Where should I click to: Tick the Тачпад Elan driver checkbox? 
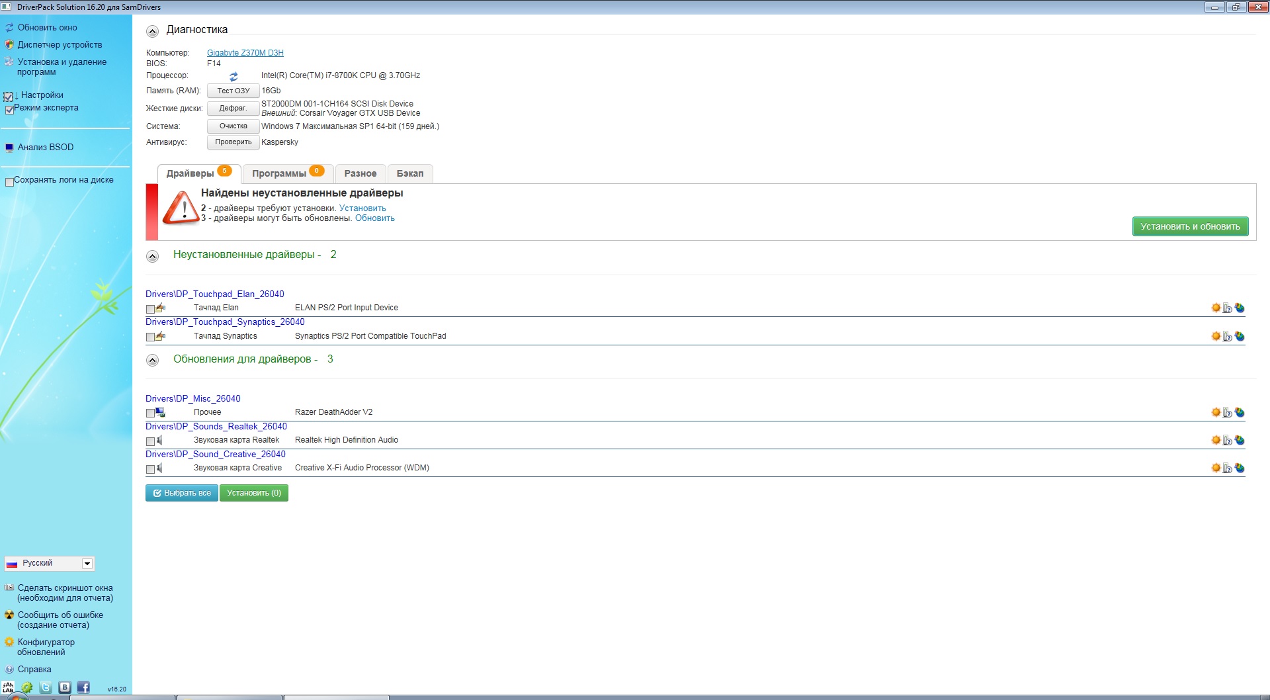point(150,309)
